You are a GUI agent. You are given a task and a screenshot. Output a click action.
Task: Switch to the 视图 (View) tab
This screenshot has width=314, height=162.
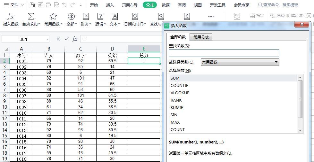tap(198, 5)
